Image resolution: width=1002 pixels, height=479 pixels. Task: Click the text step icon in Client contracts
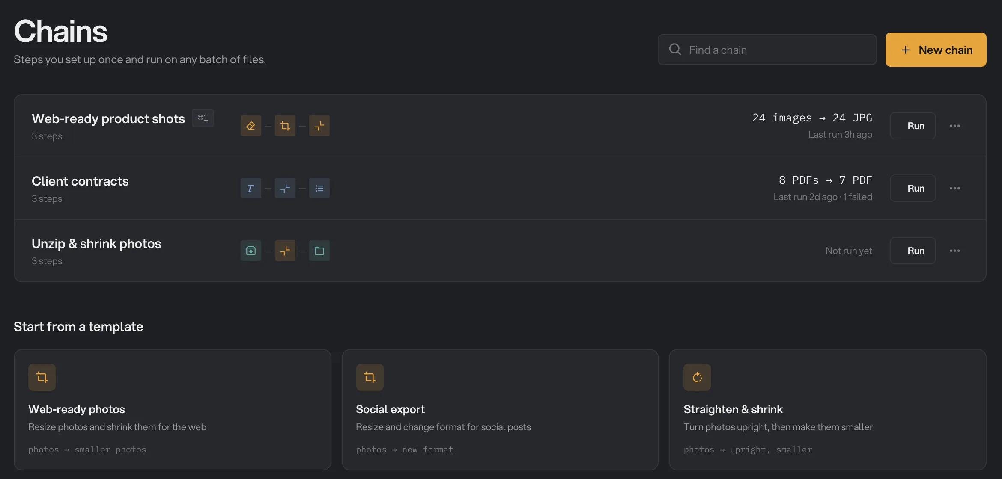[250, 188]
